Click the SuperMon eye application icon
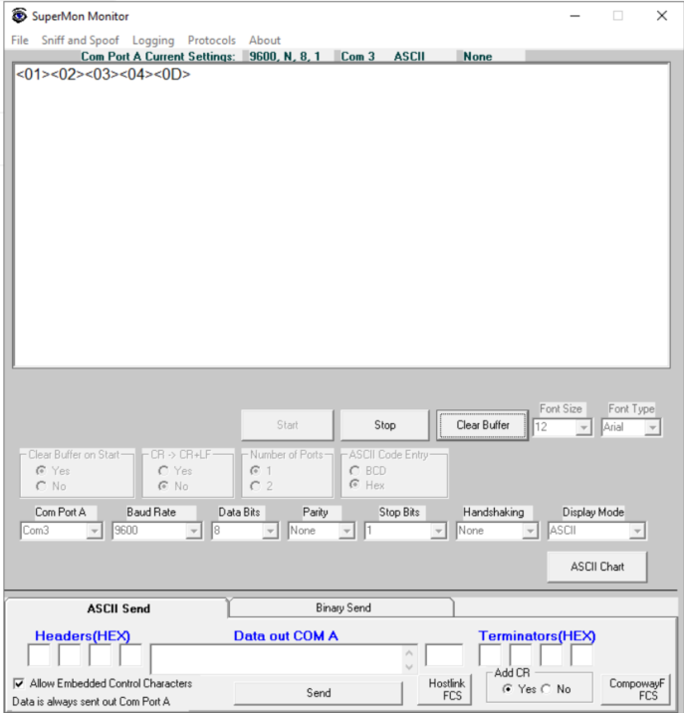This screenshot has height=713, width=684. 19,16
